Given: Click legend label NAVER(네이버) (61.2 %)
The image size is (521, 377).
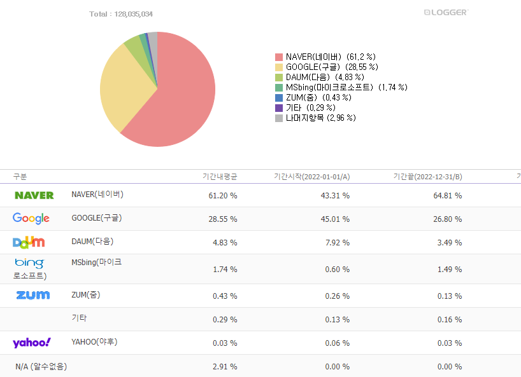Looking at the screenshot, I should click(x=331, y=57).
